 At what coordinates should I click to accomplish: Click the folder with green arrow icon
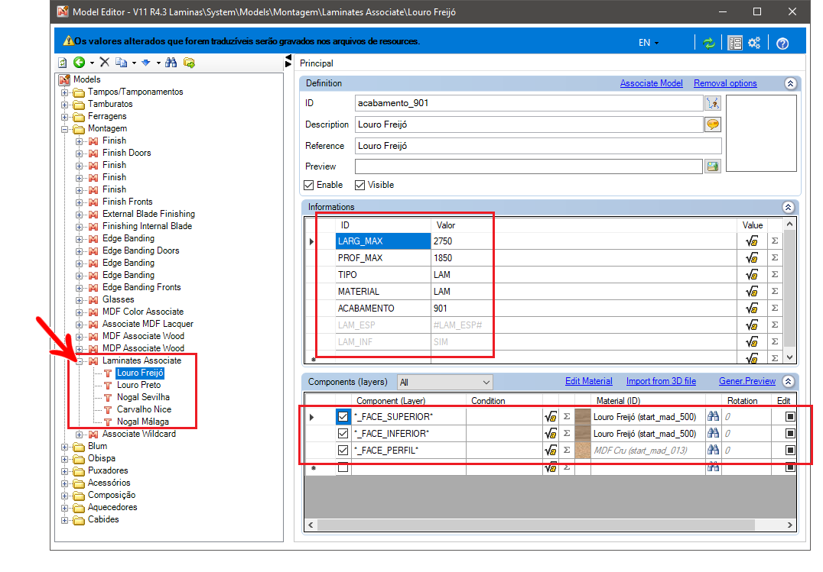tap(189, 63)
